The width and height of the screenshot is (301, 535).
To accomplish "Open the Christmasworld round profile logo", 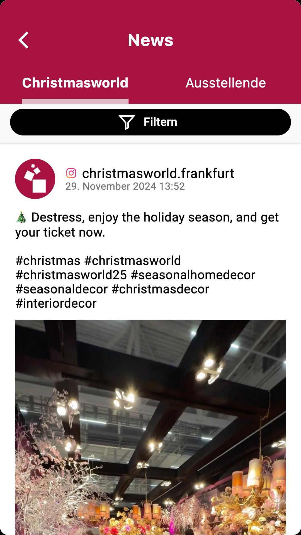I will 35,179.
